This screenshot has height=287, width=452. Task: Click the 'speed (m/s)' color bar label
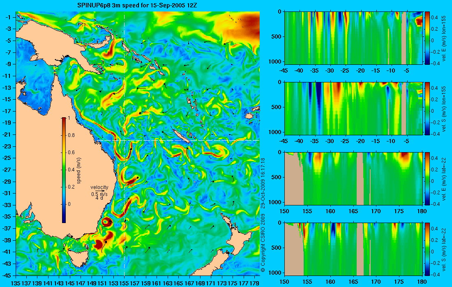coord(79,171)
